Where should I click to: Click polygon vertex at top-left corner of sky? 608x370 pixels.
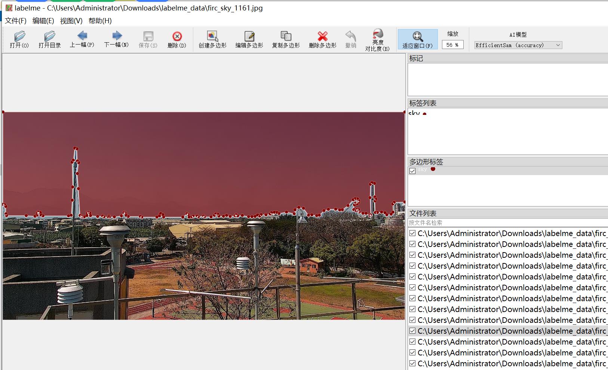tap(3, 112)
